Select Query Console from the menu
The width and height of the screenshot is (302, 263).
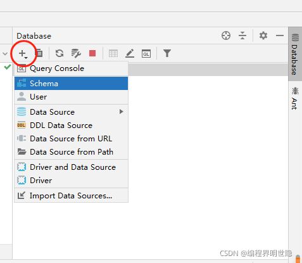click(x=71, y=68)
